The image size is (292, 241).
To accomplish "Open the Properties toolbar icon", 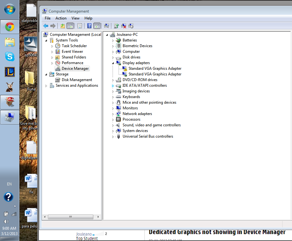I will [x=79, y=26].
